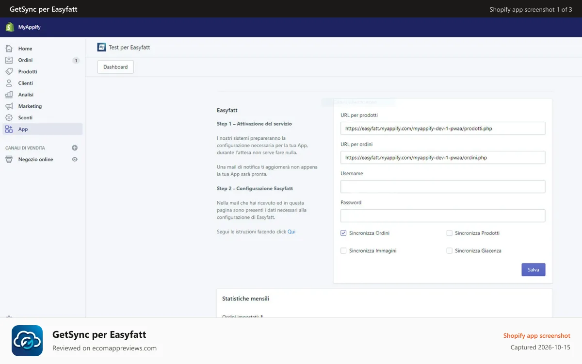Viewport: 582px width, 364px height.
Task: Click the Shopify bag logo icon
Action: pyautogui.click(x=10, y=27)
